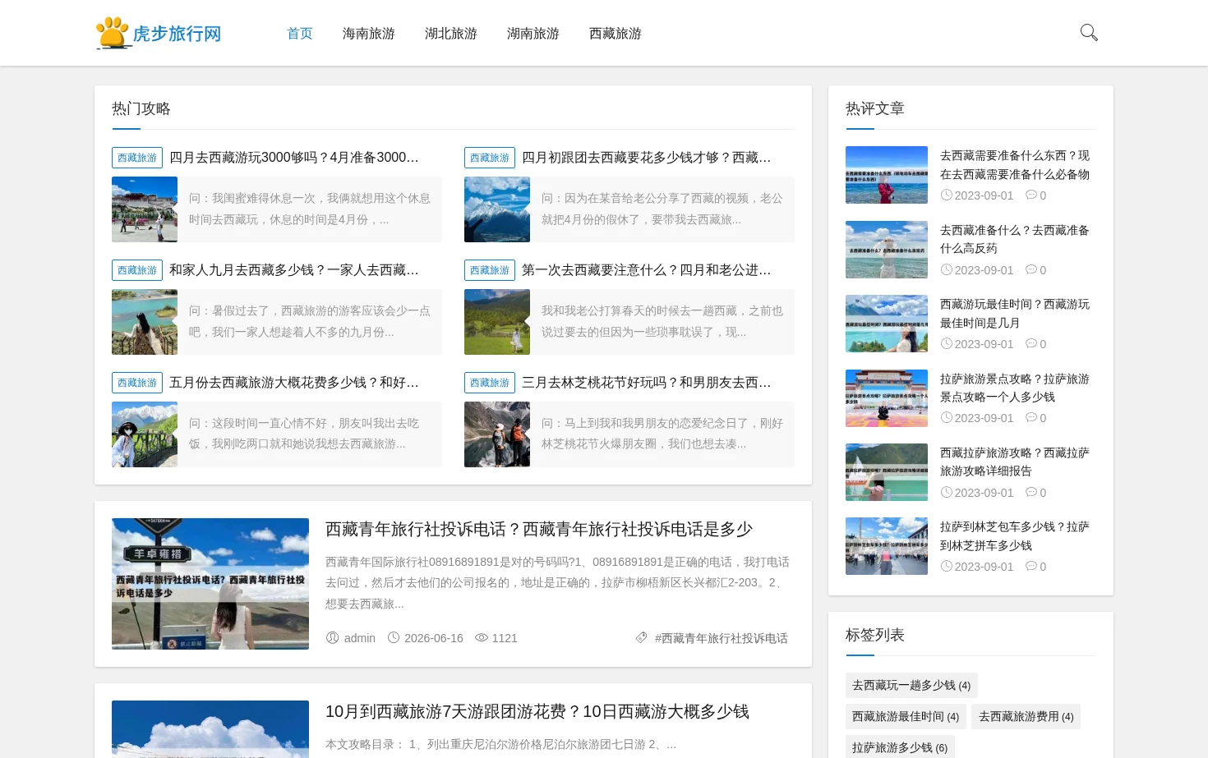
Task: Click 西藏旅游 tag beside 四月初跟团去西藏
Action: pyautogui.click(x=490, y=158)
